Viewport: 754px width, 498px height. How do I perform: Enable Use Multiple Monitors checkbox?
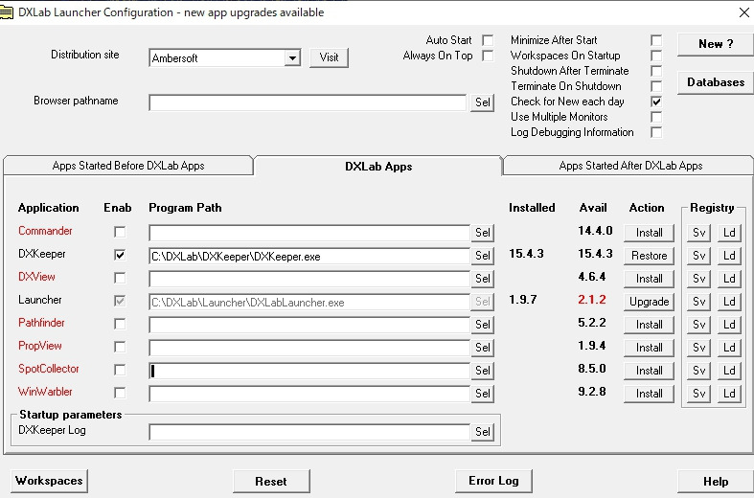pos(656,117)
